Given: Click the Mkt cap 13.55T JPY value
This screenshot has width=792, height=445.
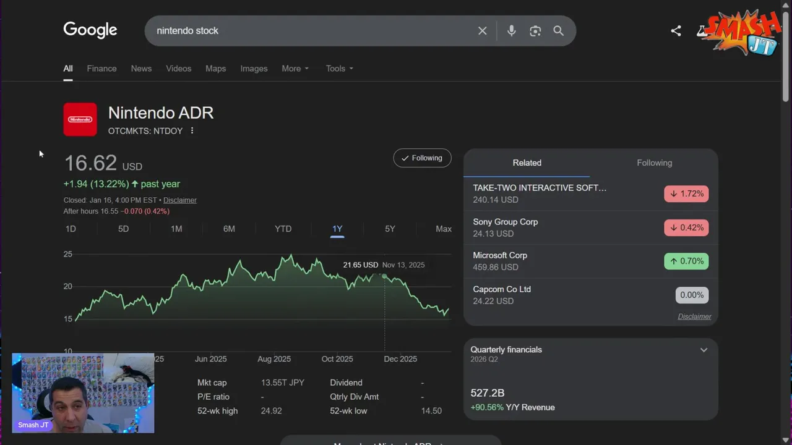Looking at the screenshot, I should (x=283, y=383).
